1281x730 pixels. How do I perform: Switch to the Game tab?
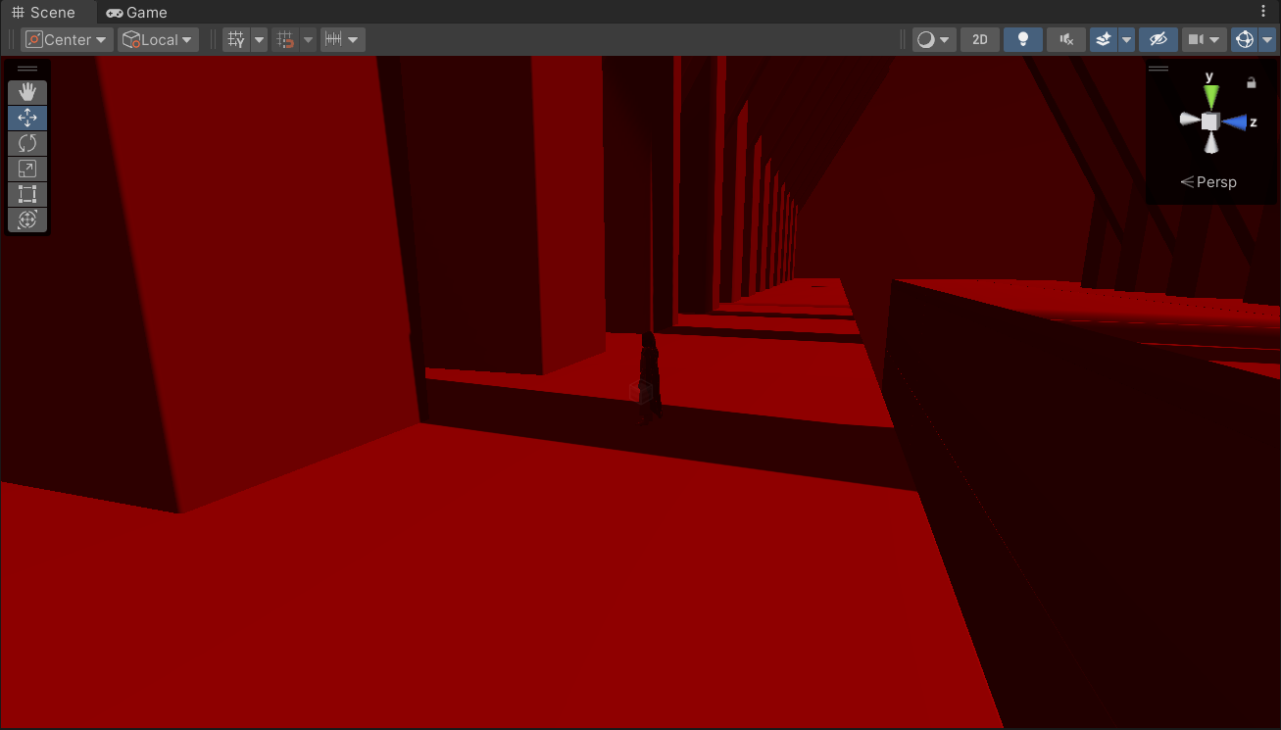pos(136,12)
